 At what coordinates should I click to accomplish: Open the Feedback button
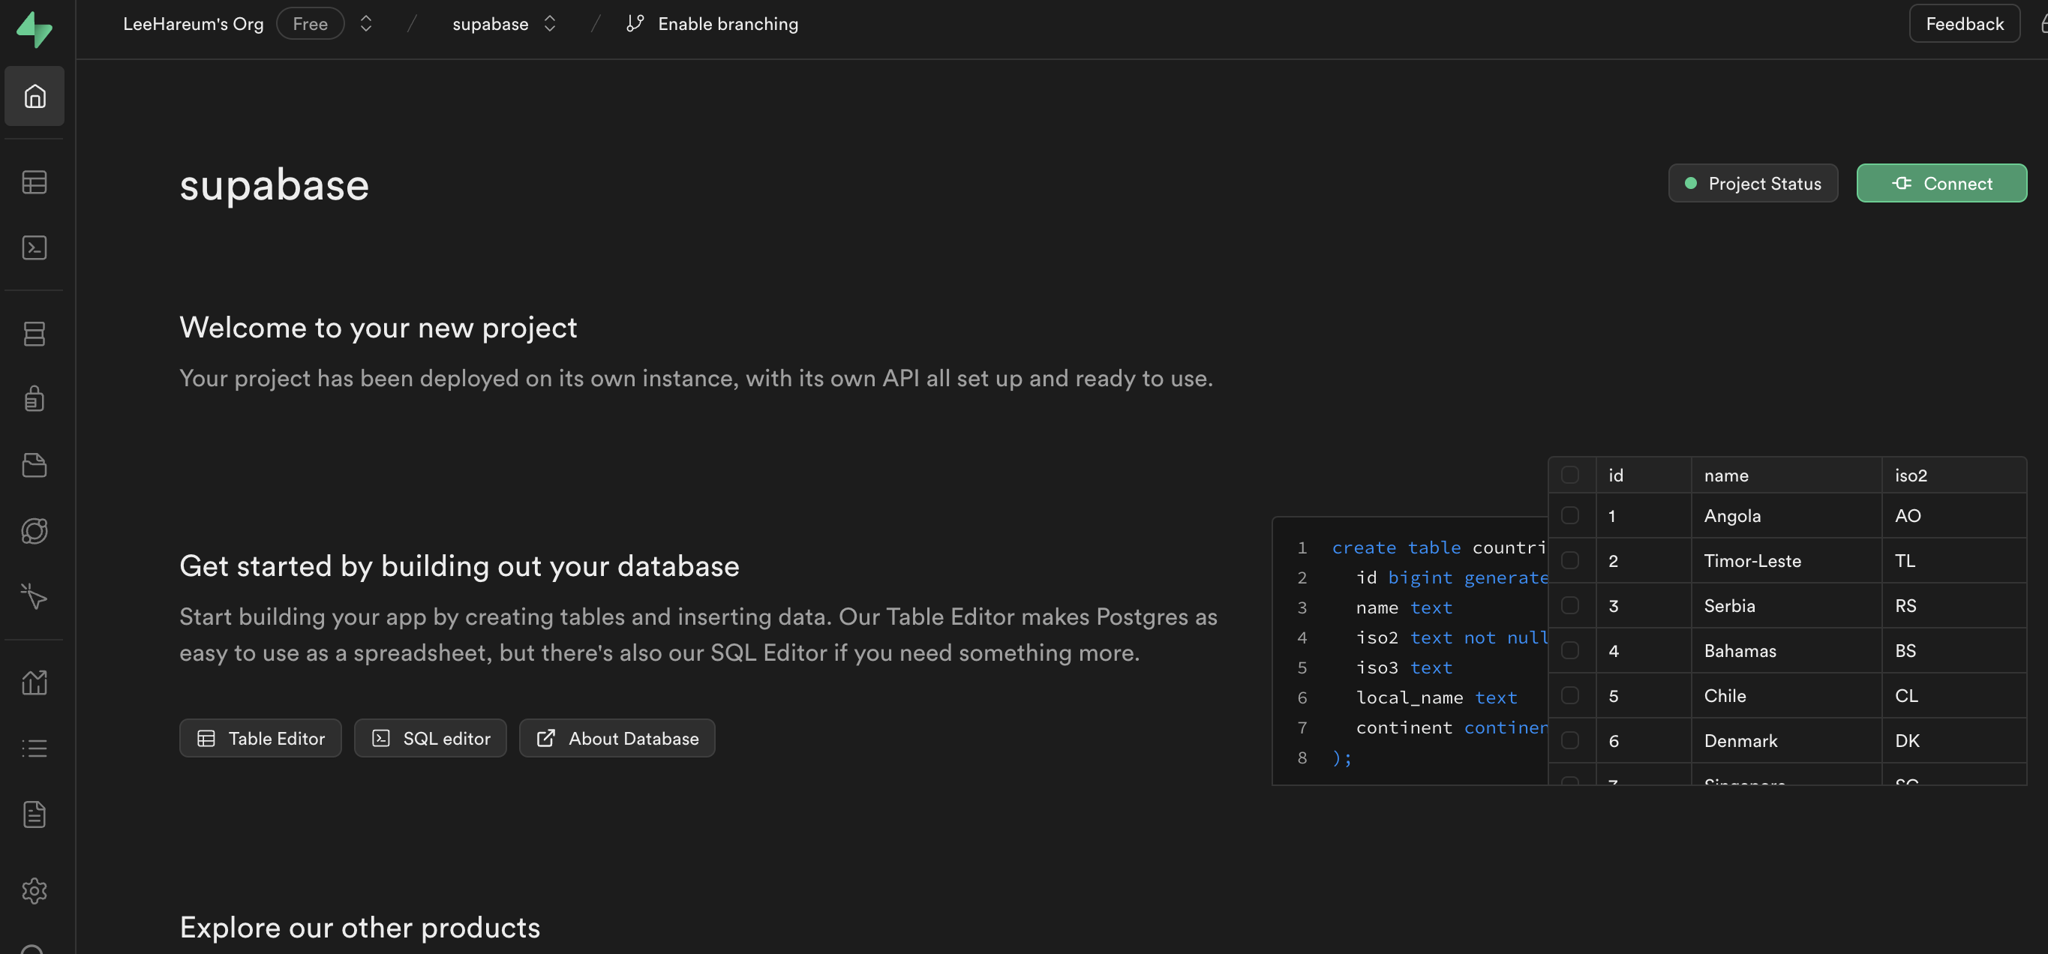(1965, 24)
